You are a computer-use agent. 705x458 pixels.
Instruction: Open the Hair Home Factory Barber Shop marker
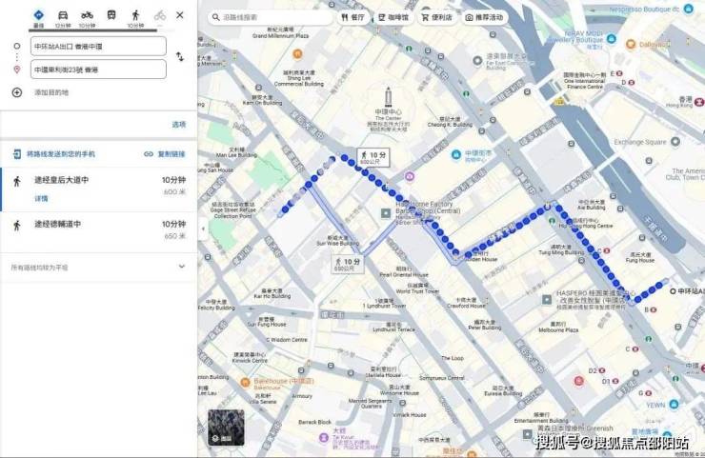click(386, 213)
